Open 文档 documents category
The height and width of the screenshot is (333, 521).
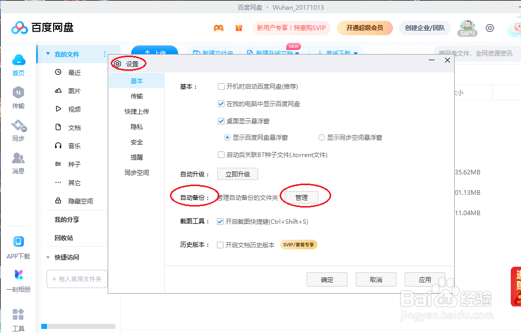(74, 127)
